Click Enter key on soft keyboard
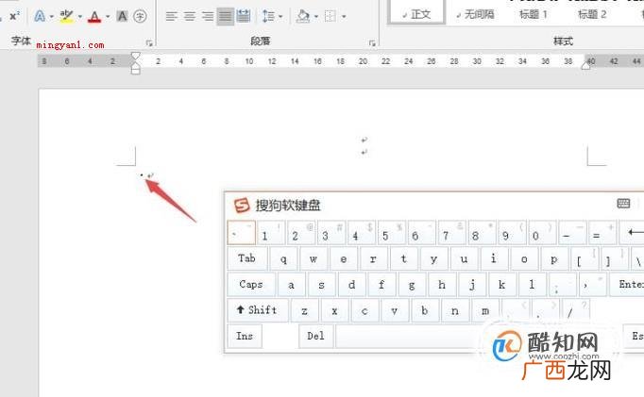Screen dimensions: 644x397 [x=627, y=285]
